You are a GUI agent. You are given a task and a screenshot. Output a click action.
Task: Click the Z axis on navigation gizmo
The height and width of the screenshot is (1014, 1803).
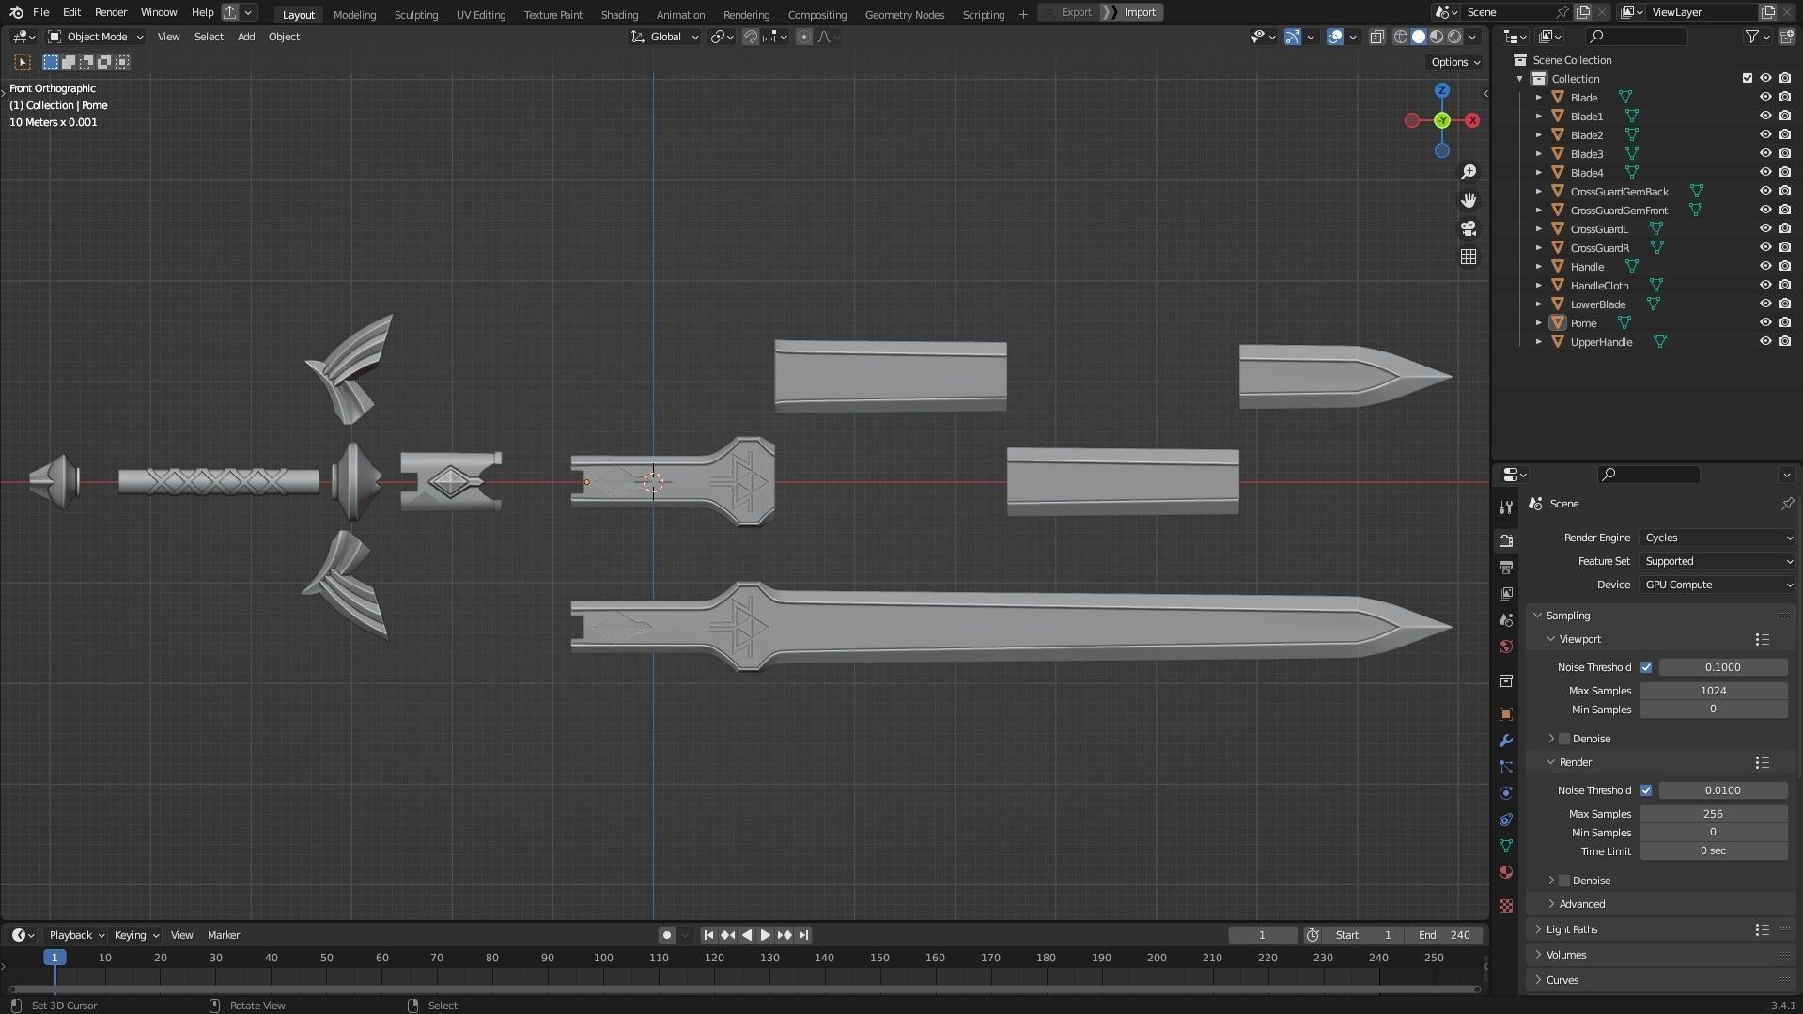coord(1442,90)
